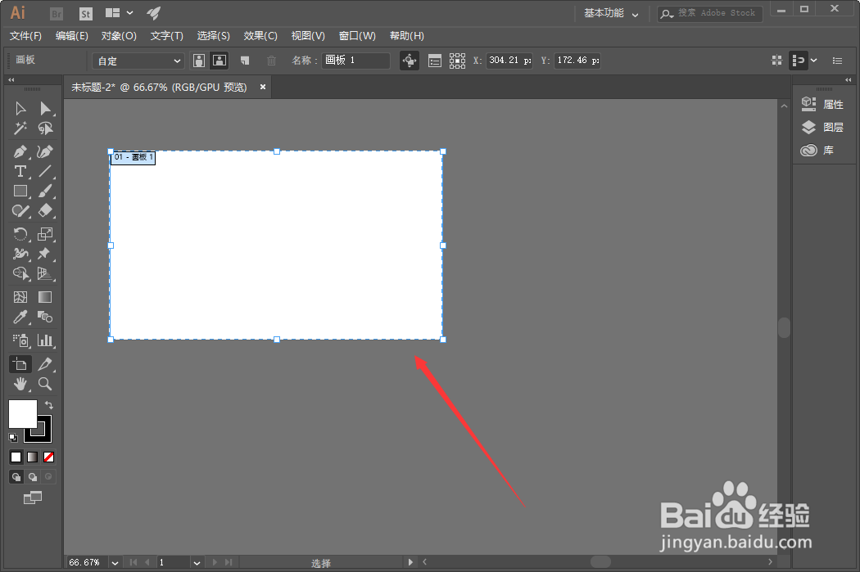Swap fill and stroke colors
The image size is (860, 572).
tap(49, 405)
